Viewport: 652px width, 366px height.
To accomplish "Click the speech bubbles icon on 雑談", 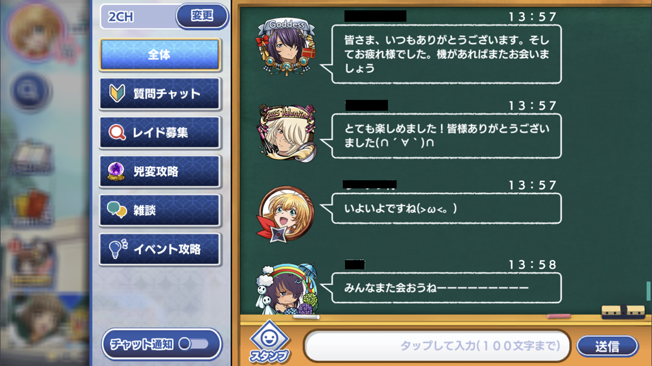I will coord(117,210).
